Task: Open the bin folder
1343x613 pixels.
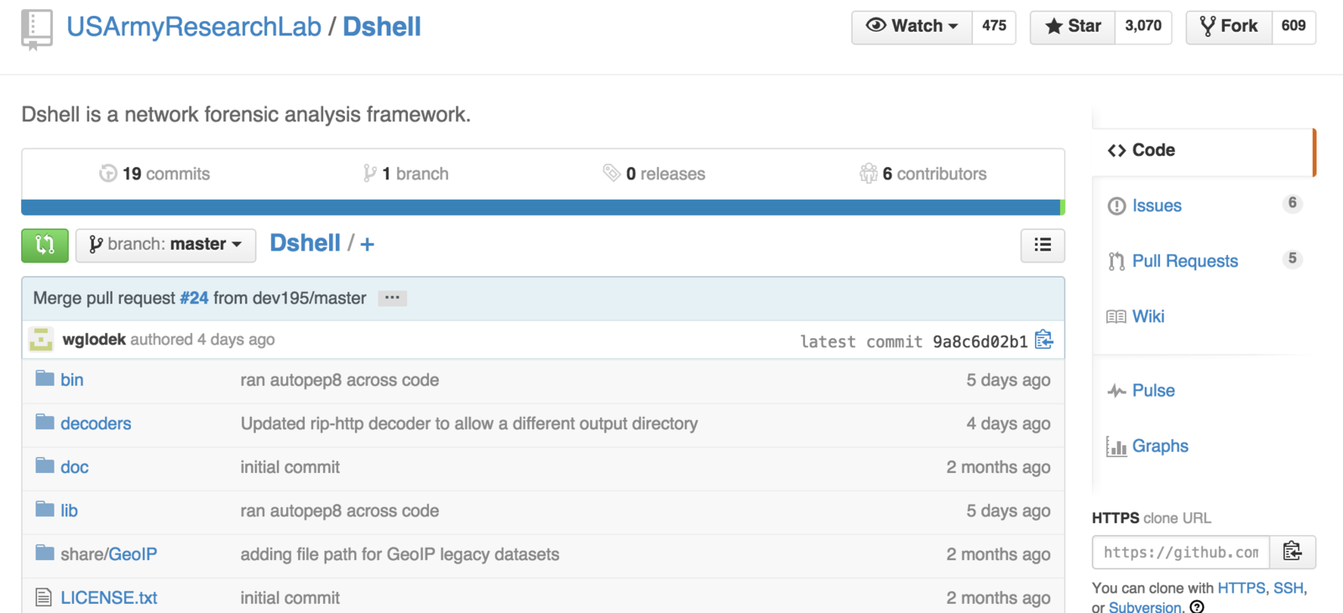Action: click(x=72, y=380)
